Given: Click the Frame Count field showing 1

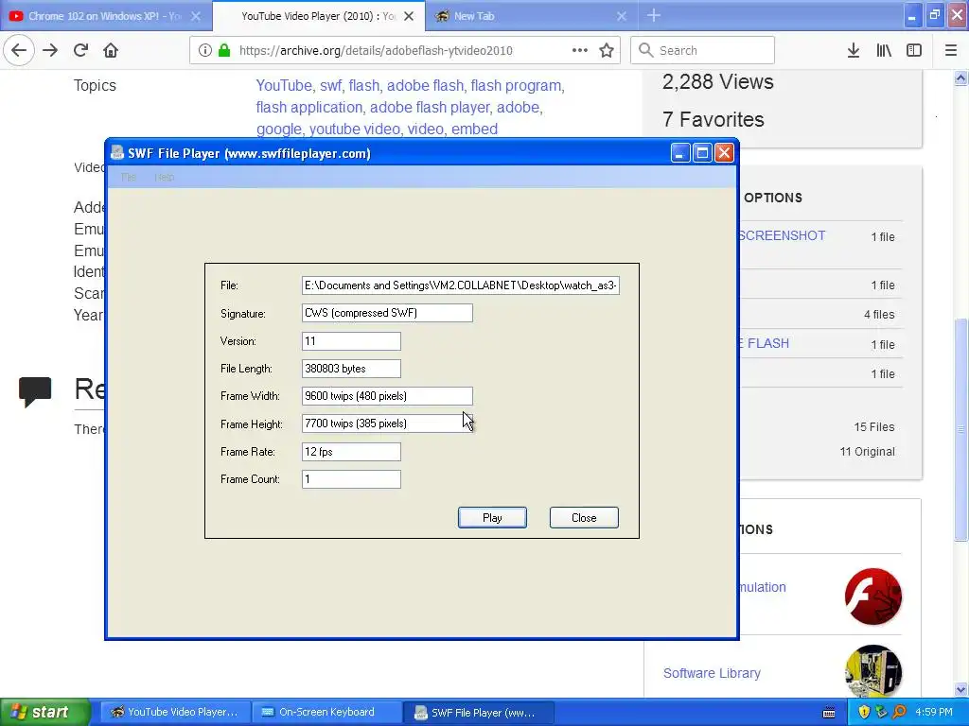Looking at the screenshot, I should [x=351, y=479].
